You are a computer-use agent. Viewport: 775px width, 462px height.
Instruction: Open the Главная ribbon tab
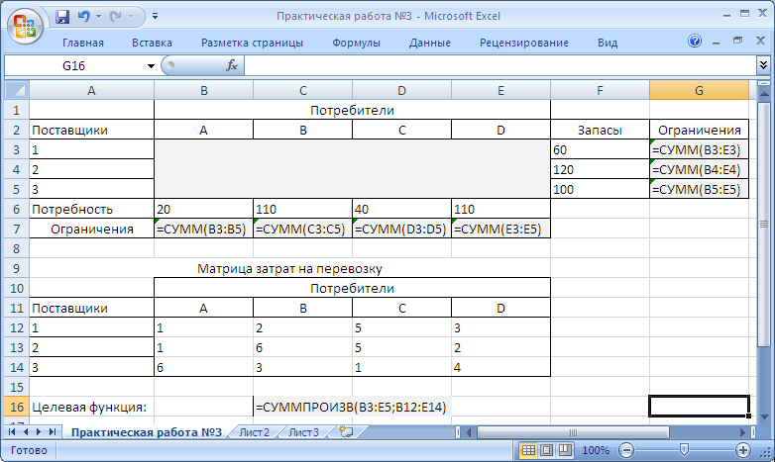pos(83,43)
